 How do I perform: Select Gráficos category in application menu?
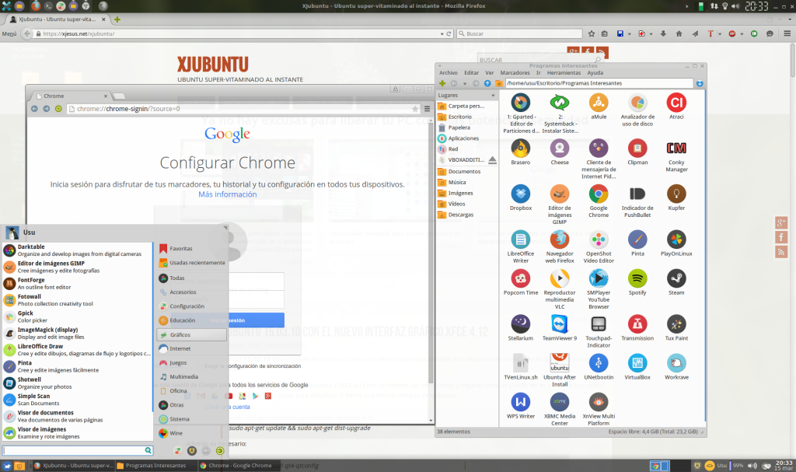click(192, 334)
